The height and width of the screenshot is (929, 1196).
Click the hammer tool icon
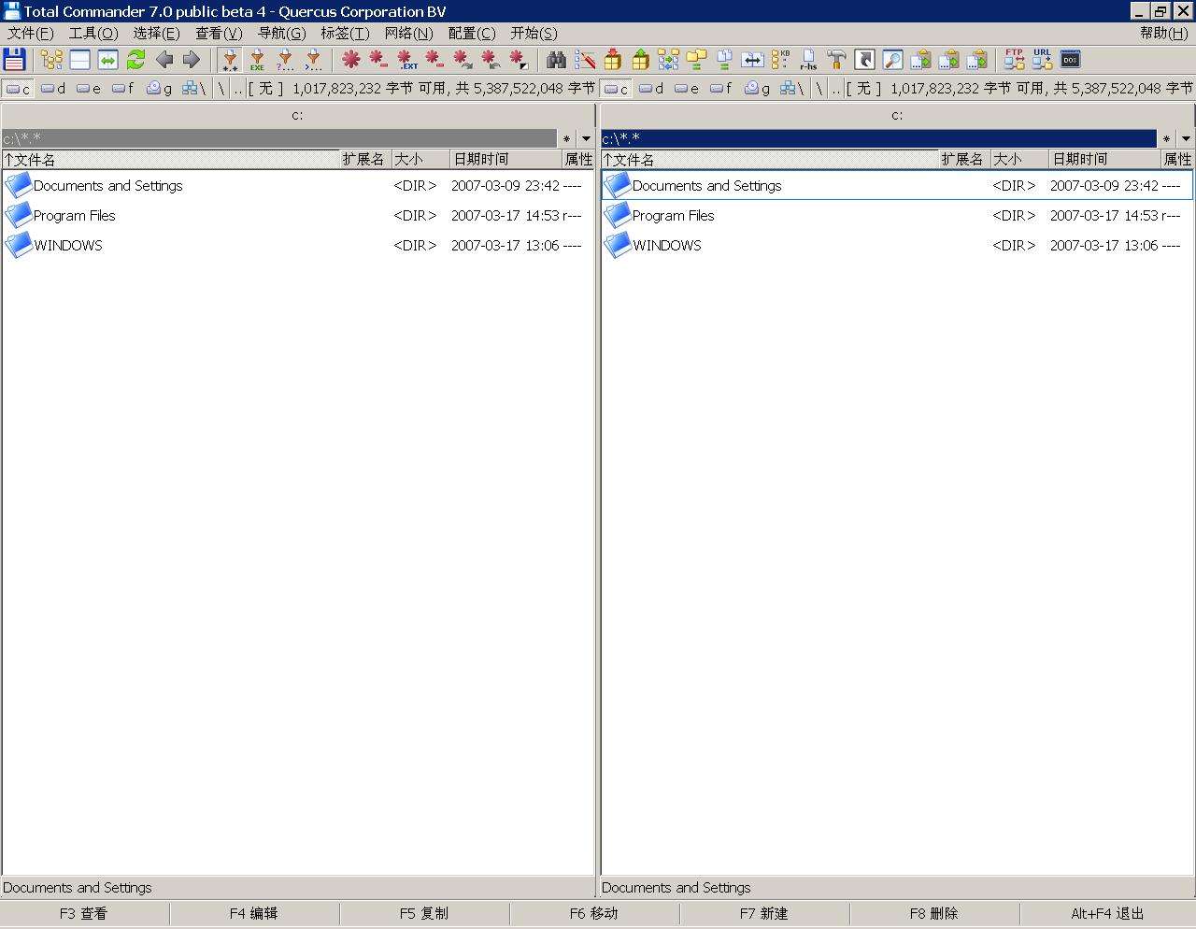tap(837, 60)
